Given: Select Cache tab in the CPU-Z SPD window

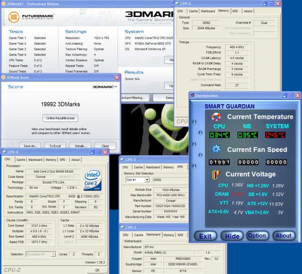Looking at the screenshot, I should point(138,167).
